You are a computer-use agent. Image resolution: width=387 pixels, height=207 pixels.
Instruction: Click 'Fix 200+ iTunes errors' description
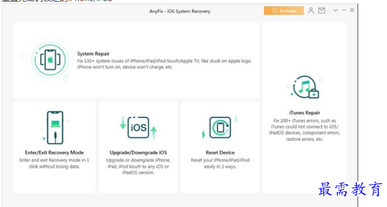pos(304,130)
